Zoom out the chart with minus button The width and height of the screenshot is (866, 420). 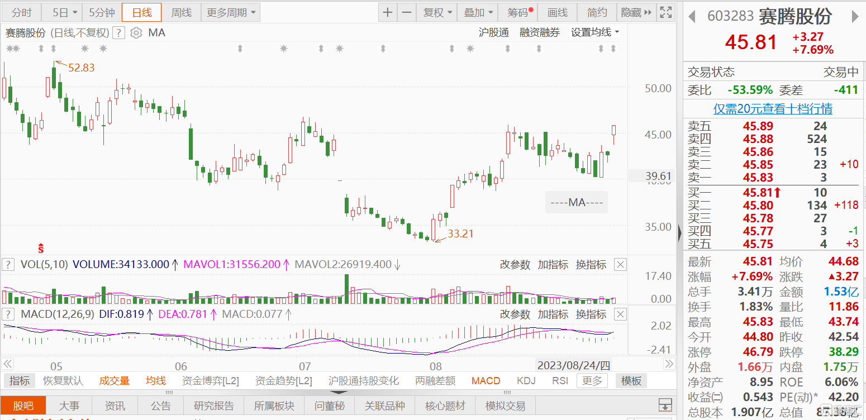click(x=407, y=12)
